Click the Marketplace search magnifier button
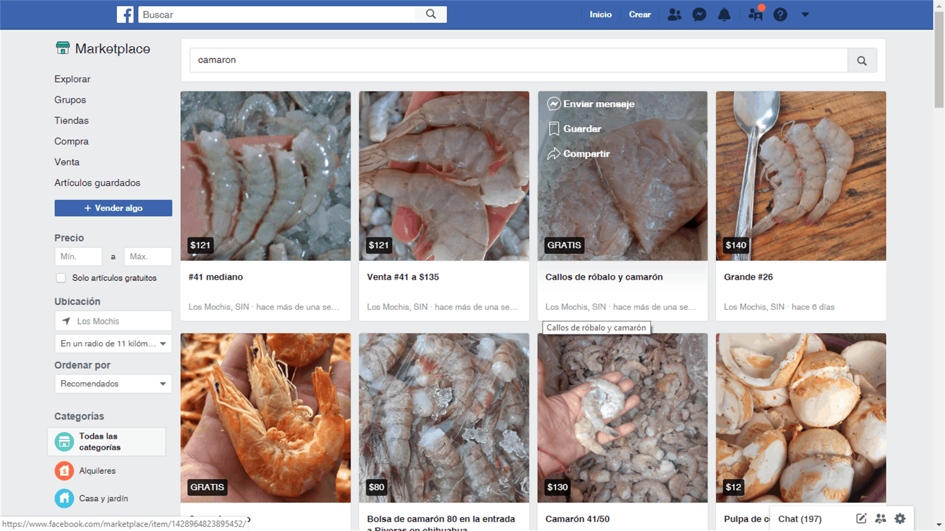Screen dimensions: 945x531 click(x=861, y=61)
